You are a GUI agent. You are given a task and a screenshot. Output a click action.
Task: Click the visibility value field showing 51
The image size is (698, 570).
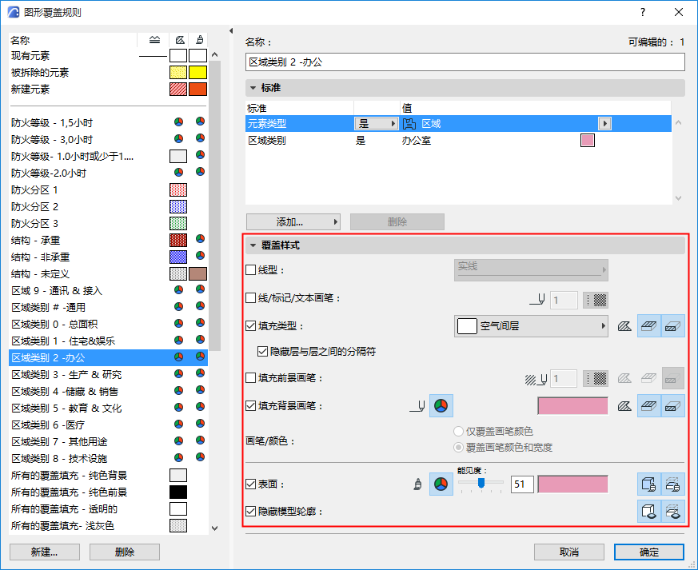[x=522, y=484]
